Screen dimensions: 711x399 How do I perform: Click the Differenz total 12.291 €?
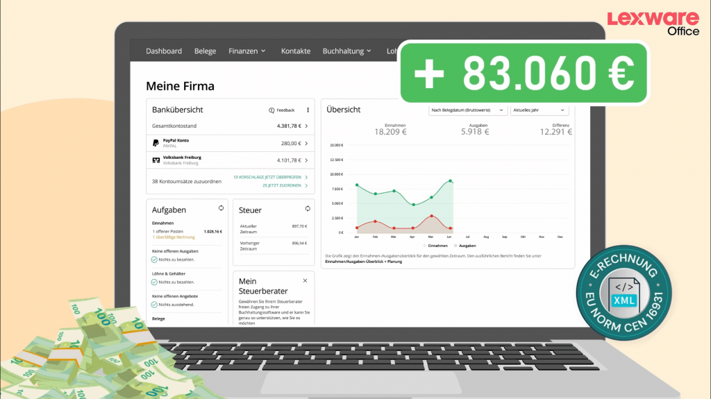(555, 132)
